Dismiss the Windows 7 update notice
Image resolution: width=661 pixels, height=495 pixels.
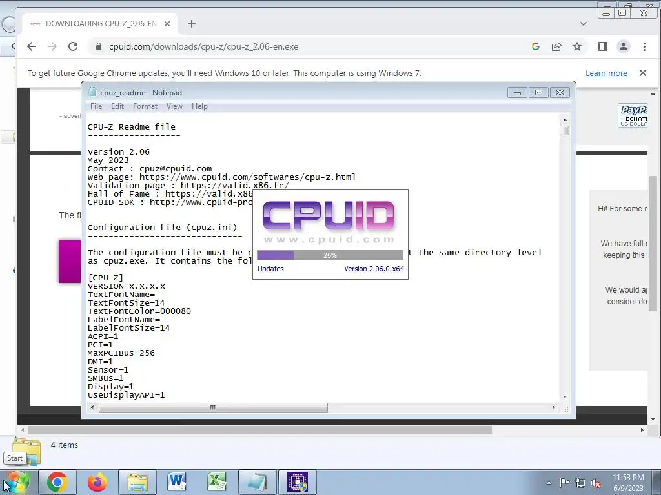[643, 73]
